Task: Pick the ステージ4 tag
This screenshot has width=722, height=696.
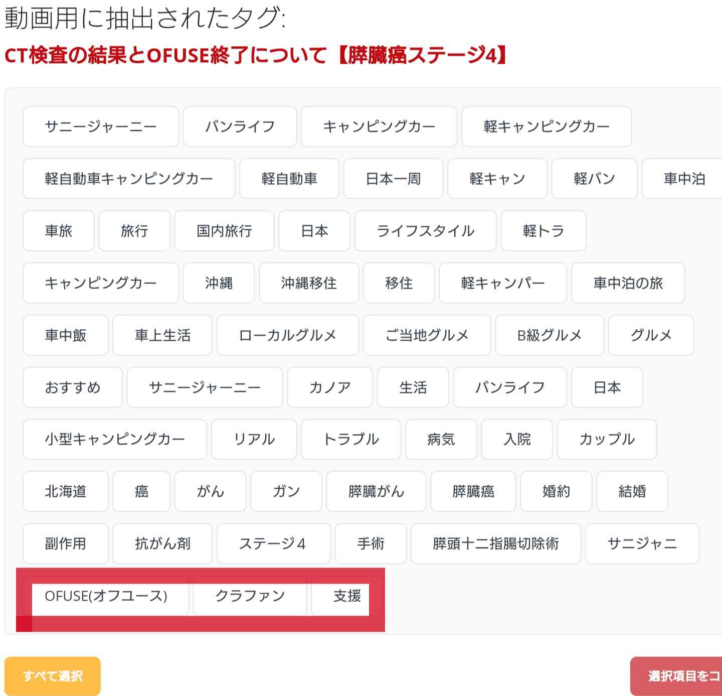Action: click(274, 543)
